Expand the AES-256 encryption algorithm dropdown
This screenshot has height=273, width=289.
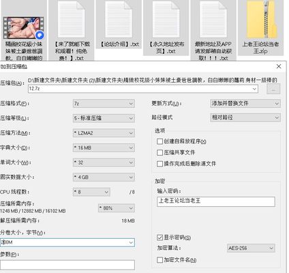coord(251,248)
